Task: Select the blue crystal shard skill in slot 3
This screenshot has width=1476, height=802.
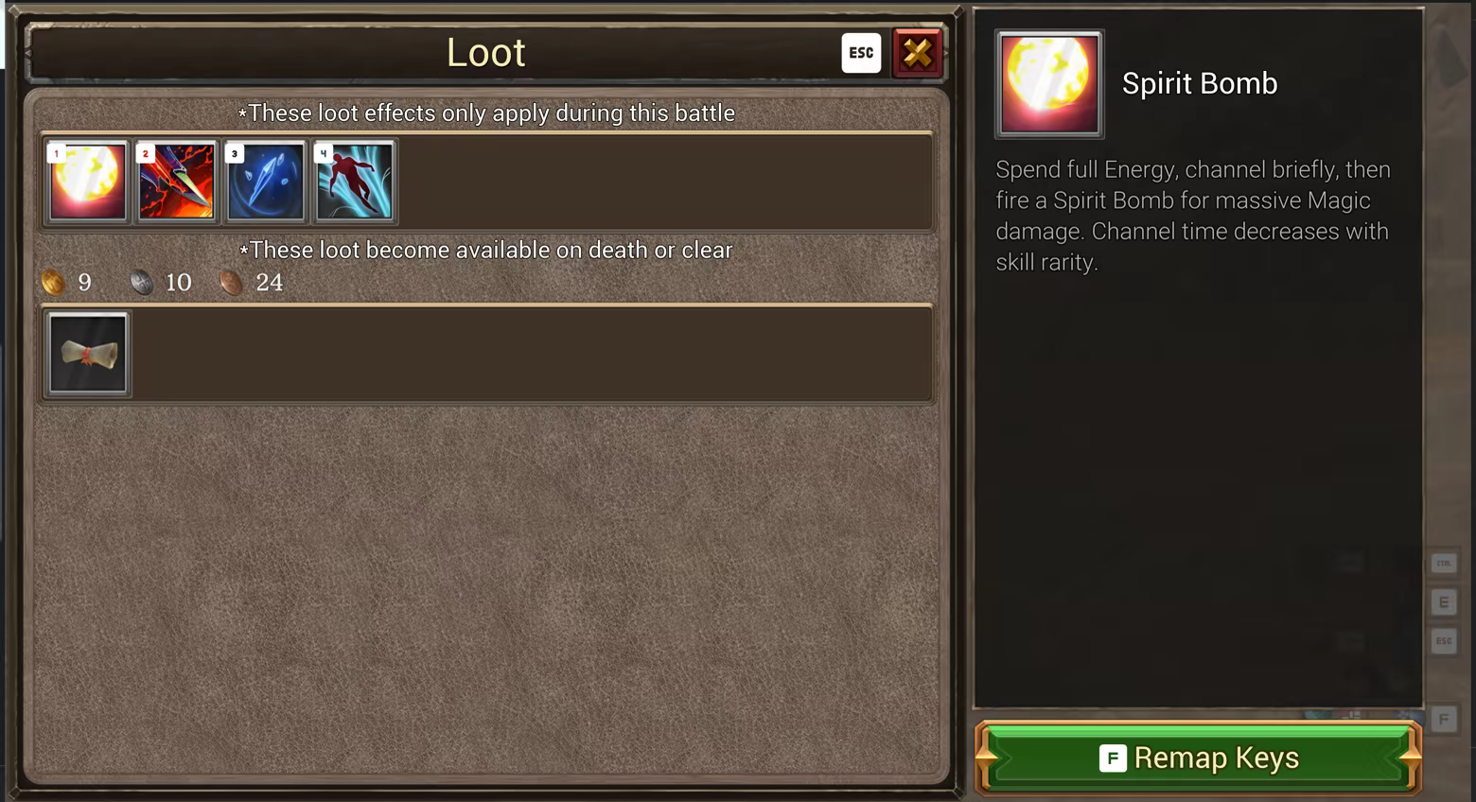Action: click(x=265, y=182)
